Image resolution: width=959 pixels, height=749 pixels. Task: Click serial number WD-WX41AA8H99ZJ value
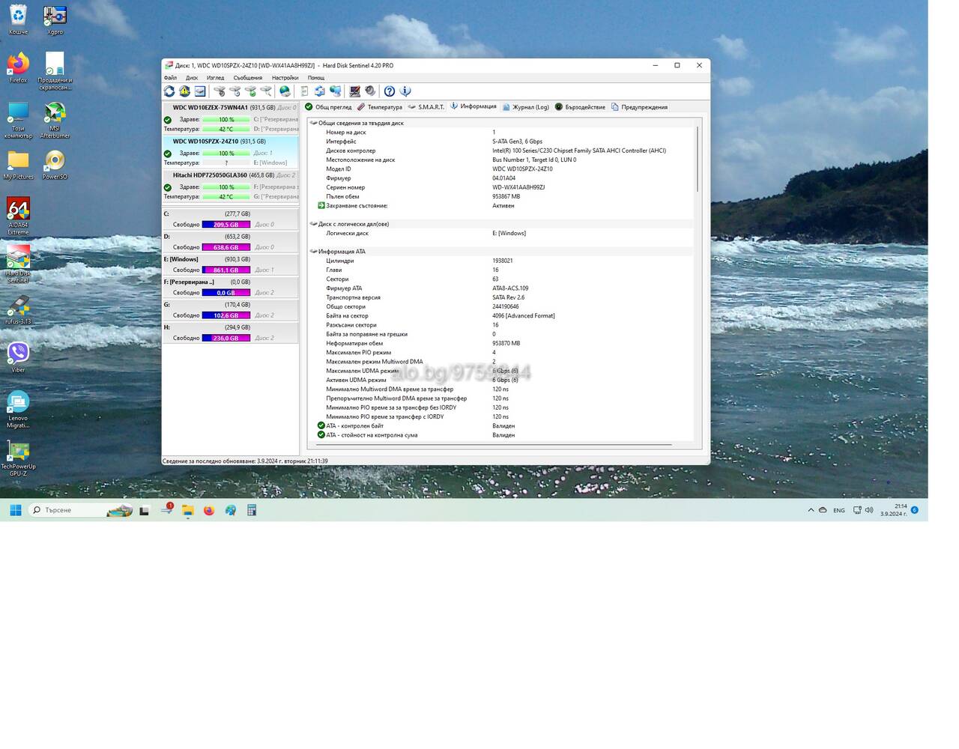(518, 187)
